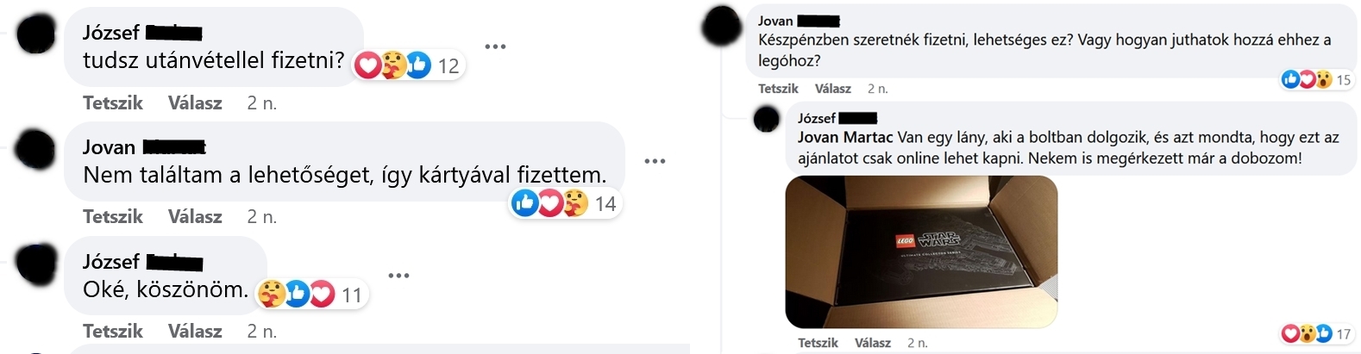Screen dimensions: 1361x354
Task: Click Válasz below the box photo reply
Action: point(873,343)
